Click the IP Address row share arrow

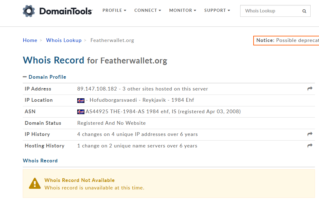tap(310, 89)
